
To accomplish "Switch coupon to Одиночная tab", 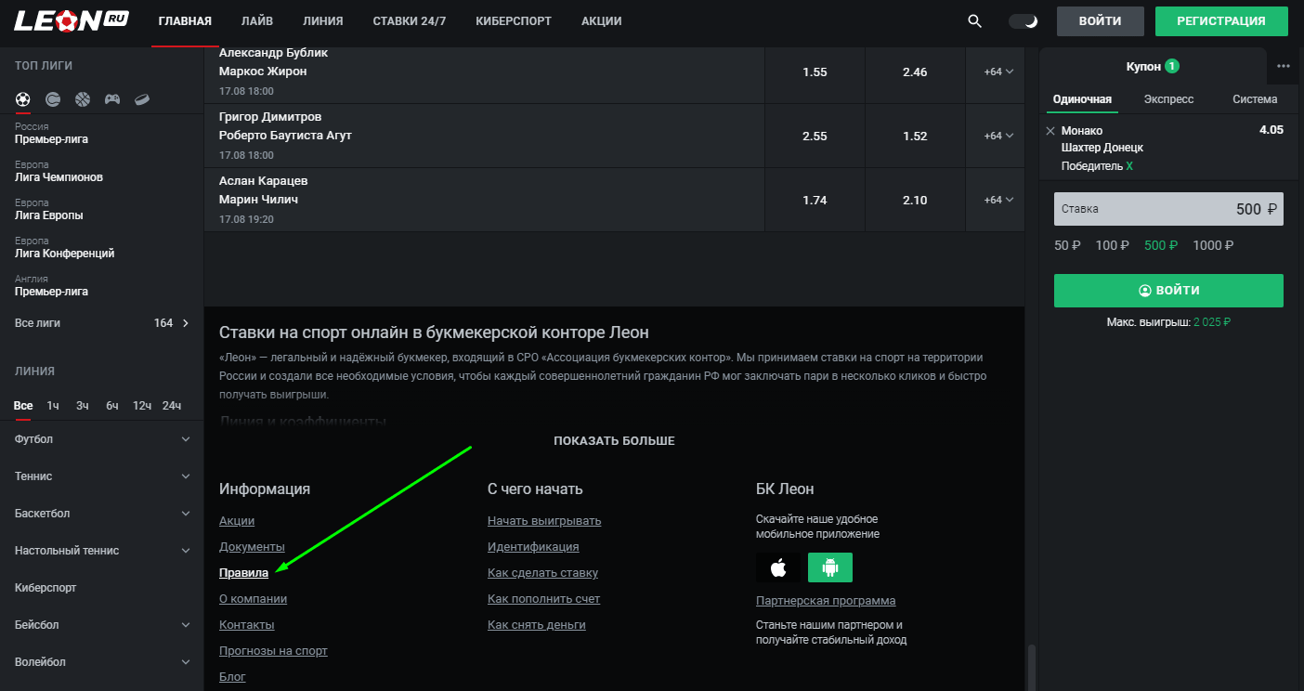I will tap(1082, 99).
